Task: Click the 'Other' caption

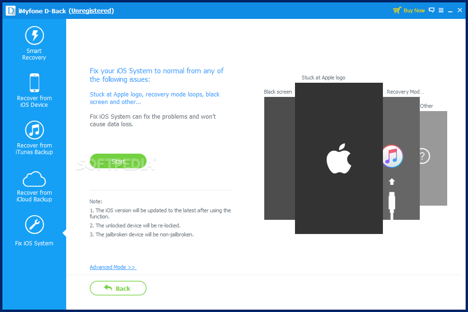Action: point(426,106)
